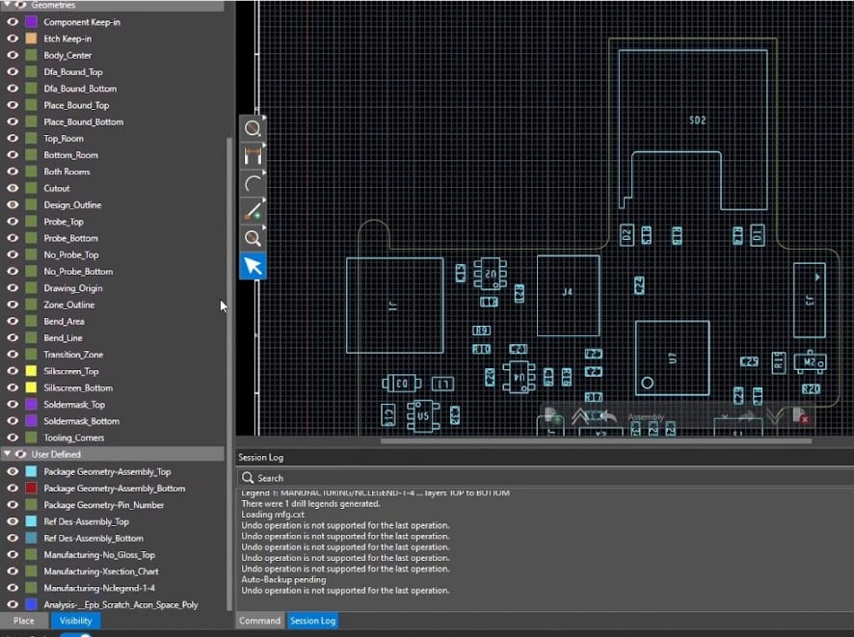Change the Component Keep-in purple color swatch
Viewport: 854px width, 637px height.
(x=32, y=22)
